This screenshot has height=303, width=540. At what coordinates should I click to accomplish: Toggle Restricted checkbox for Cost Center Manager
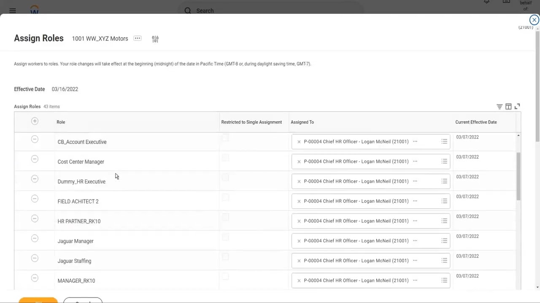coord(225,157)
